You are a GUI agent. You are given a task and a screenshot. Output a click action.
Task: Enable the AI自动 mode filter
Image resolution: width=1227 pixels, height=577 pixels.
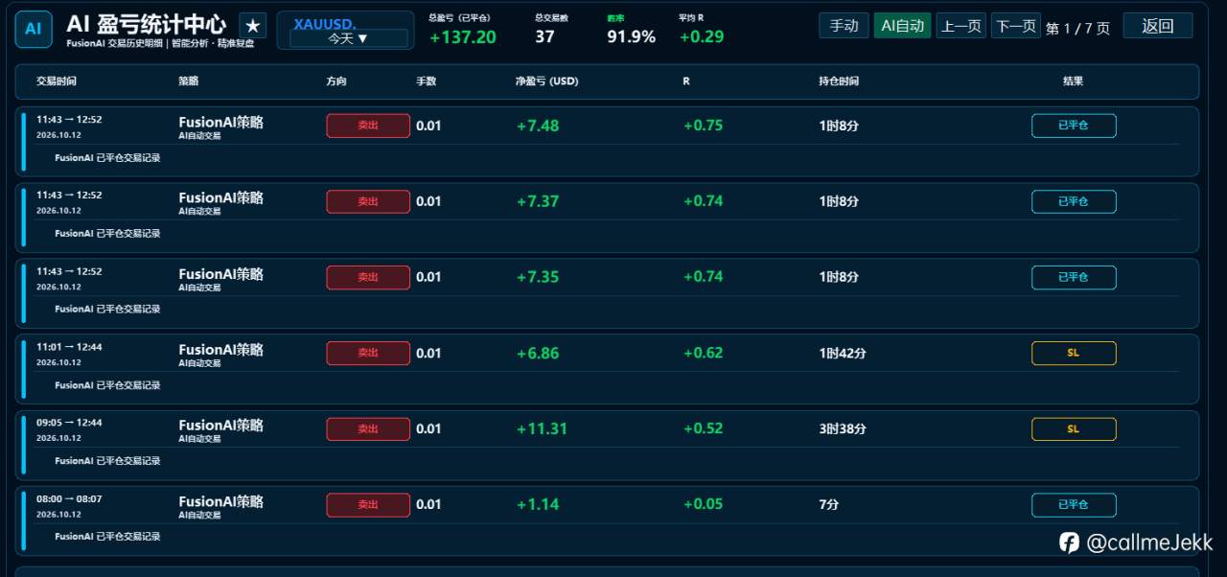[x=902, y=26]
